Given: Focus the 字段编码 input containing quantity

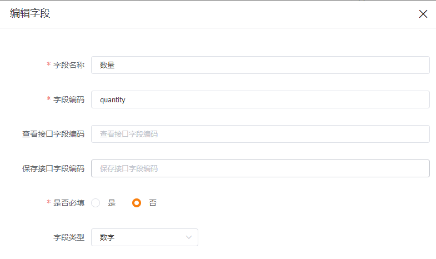Looking at the screenshot, I should (260, 99).
